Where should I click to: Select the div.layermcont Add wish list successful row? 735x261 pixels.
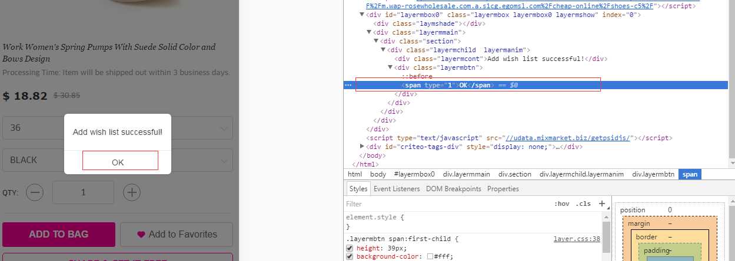click(501, 59)
